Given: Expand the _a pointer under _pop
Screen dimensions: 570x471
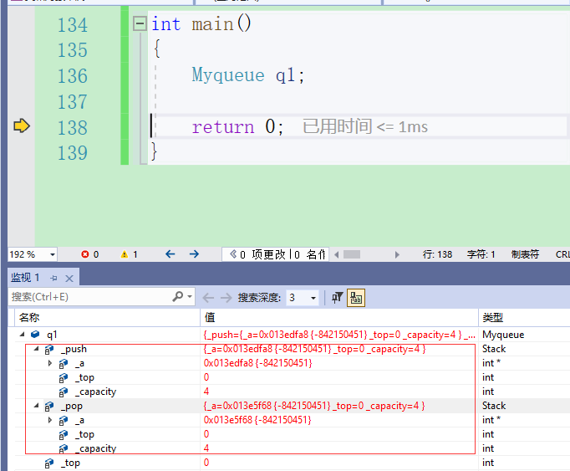Looking at the screenshot, I should pyautogui.click(x=50, y=420).
